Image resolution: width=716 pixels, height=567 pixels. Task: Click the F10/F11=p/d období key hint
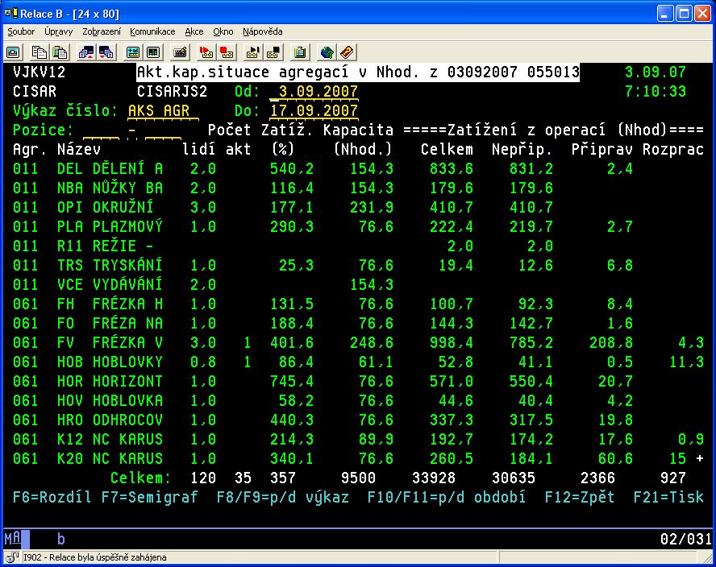[x=447, y=497]
